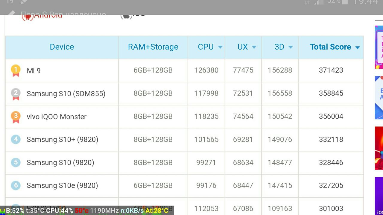
Task: Select the iOS platform tab
Action: 133,15
